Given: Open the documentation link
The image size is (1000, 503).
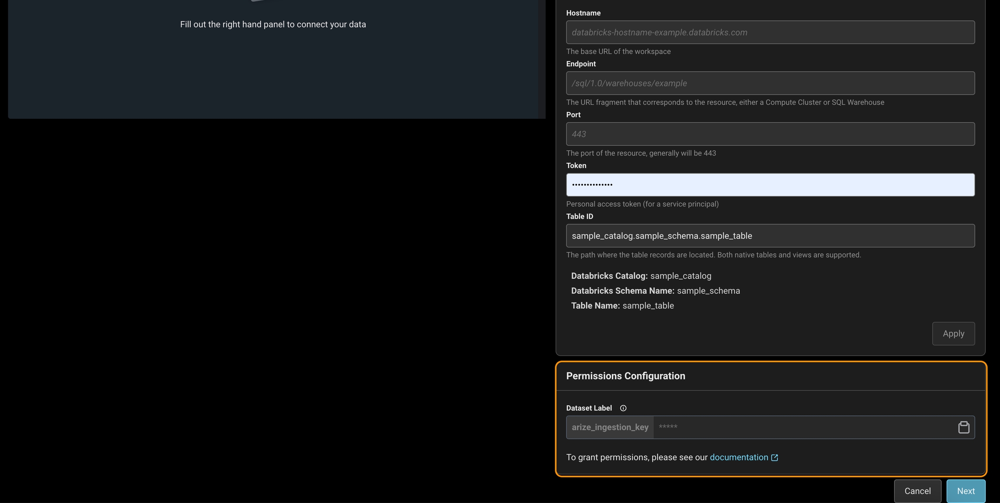Looking at the screenshot, I should (x=739, y=457).
